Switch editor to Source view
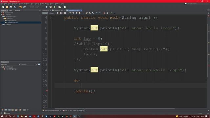Image resolution: width=210 pixels, height=118 pixels. point(45,13)
